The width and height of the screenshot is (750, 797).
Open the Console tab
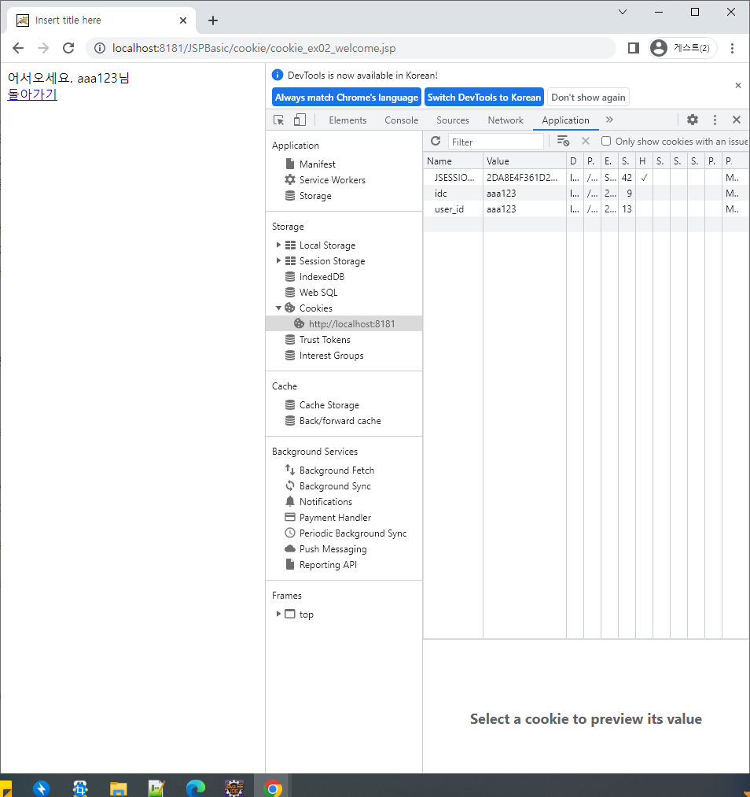(x=402, y=120)
